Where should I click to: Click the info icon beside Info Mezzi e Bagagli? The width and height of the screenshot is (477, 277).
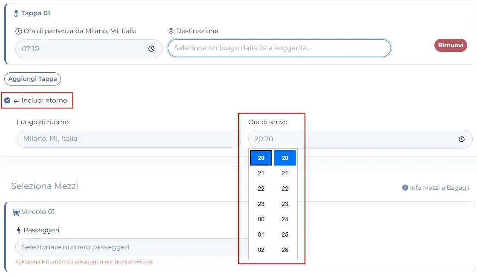(x=405, y=188)
